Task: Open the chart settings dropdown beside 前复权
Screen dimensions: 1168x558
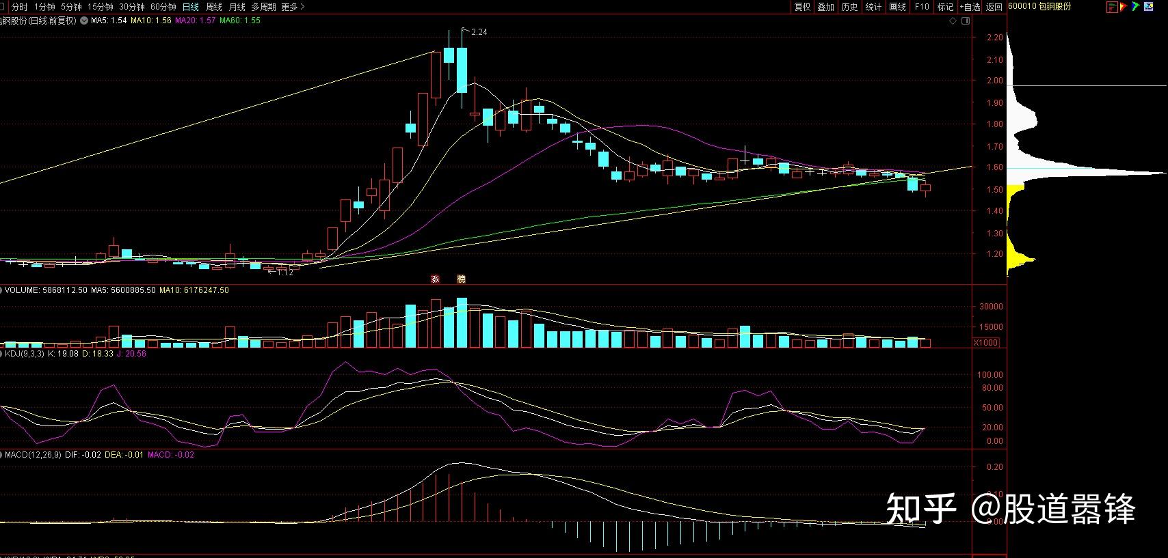Action: (83, 20)
